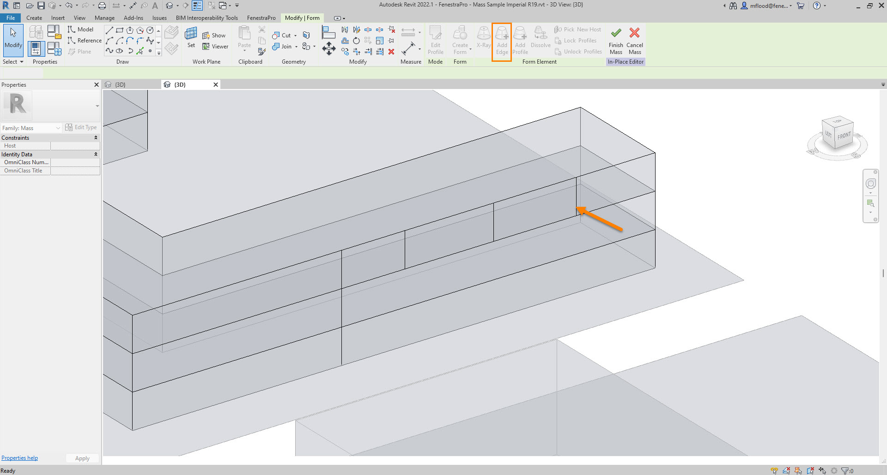887x475 pixels.
Task: Toggle Lock Profiles on the form
Action: tap(576, 40)
